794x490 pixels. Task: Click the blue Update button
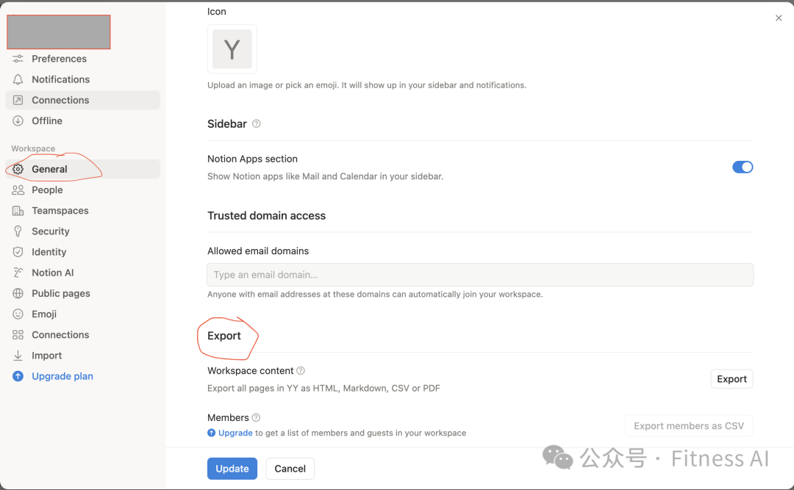(x=232, y=469)
